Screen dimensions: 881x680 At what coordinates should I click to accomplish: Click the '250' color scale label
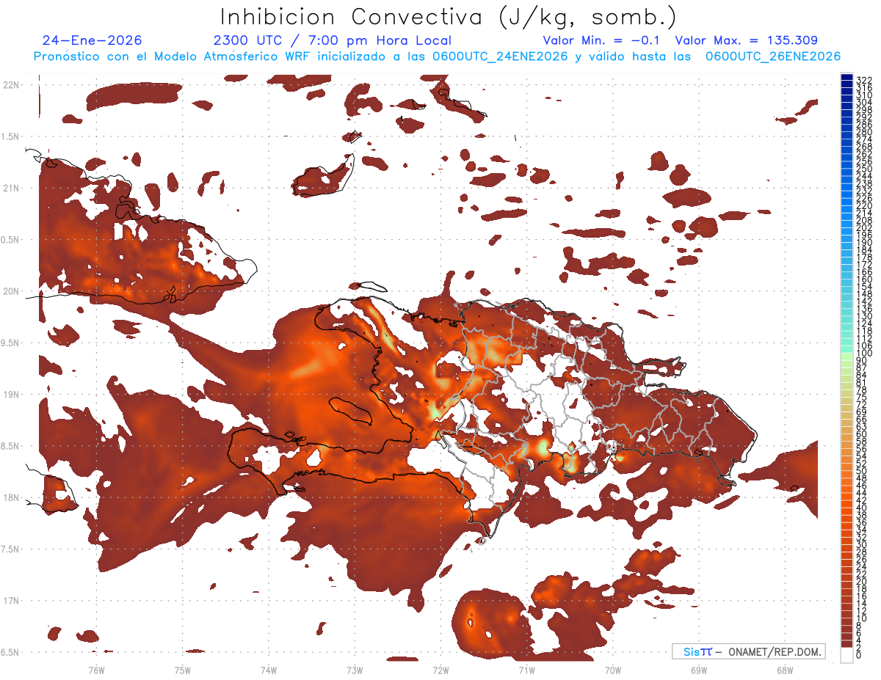864,169
